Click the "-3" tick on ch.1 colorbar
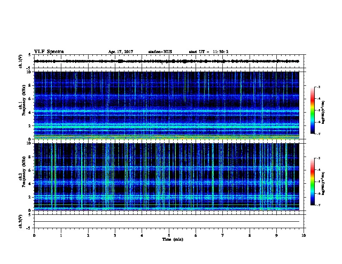The height and width of the screenshot is (264, 342). click(x=318, y=87)
